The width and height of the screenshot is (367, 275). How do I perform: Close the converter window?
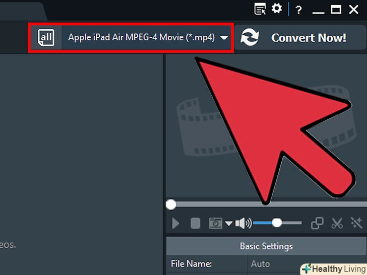(354, 10)
